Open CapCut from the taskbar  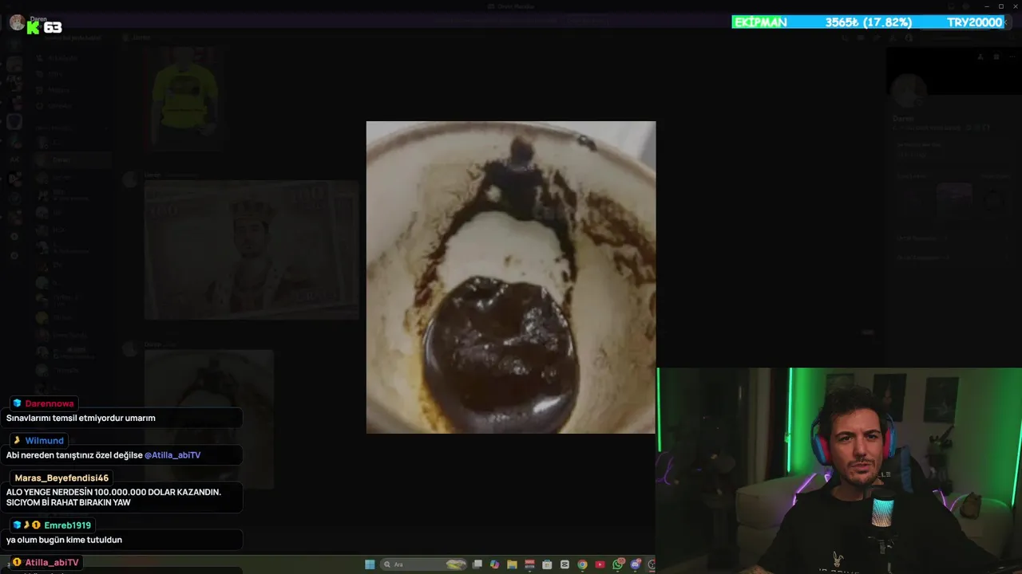[564, 564]
